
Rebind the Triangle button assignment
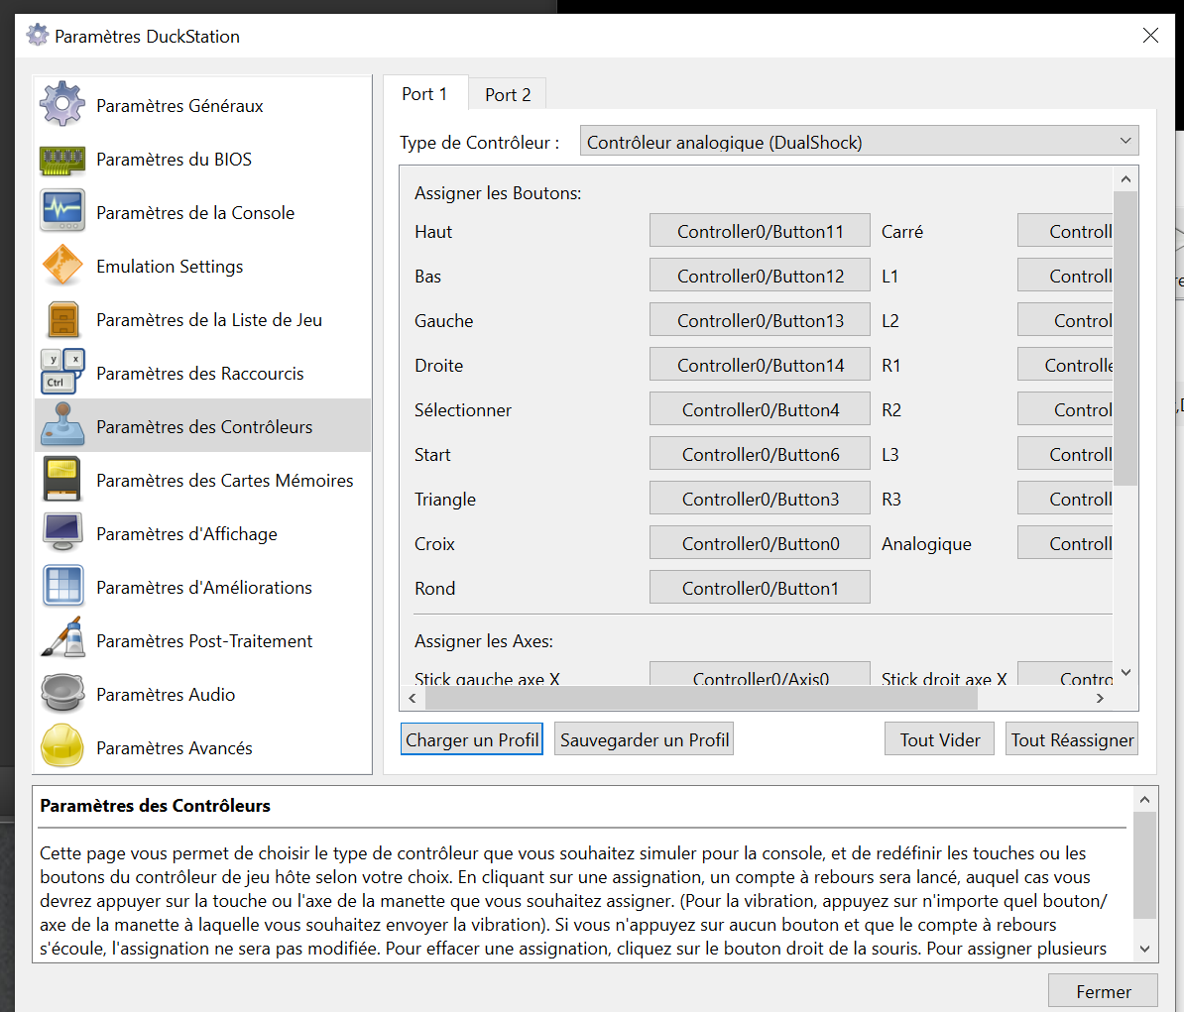pyautogui.click(x=760, y=499)
